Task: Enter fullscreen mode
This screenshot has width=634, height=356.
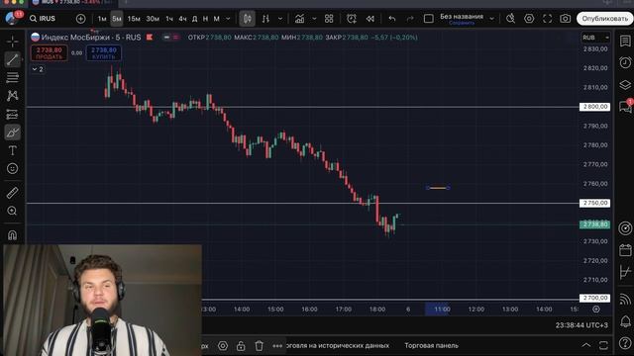Action: [x=548, y=19]
